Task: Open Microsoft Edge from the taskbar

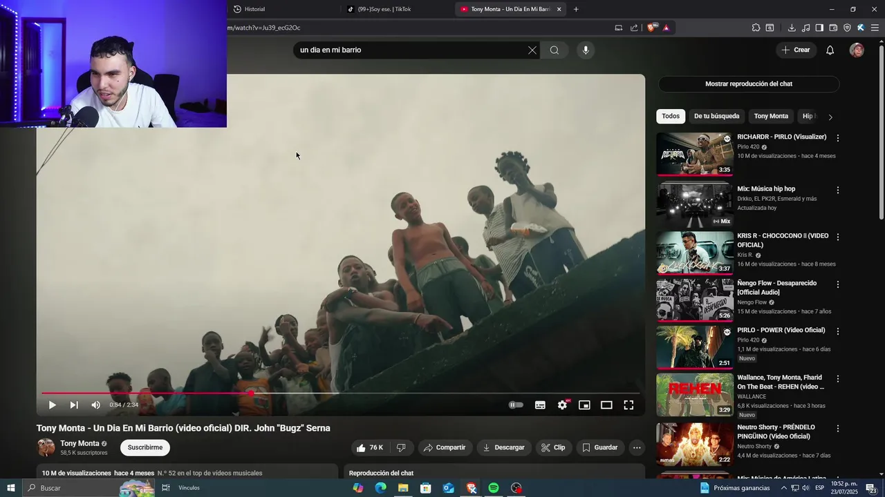Action: 380,488
